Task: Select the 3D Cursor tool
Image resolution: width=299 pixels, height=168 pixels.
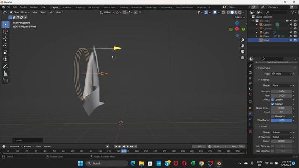Action: (5, 31)
